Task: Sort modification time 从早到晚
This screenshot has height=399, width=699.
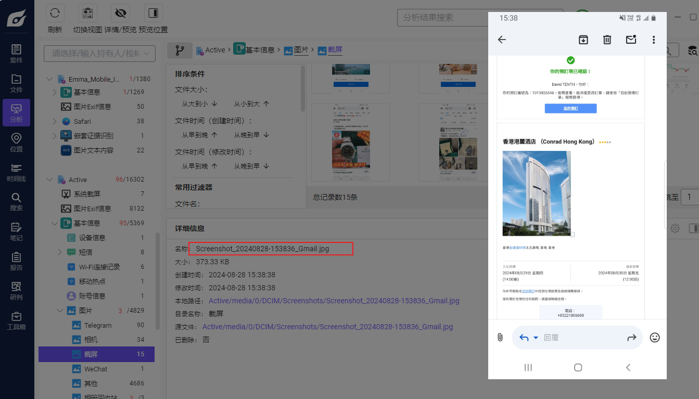Action: [199, 166]
